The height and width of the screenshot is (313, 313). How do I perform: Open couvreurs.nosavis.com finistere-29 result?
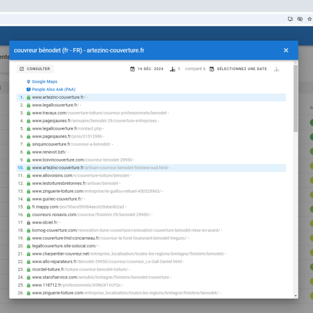(91, 215)
